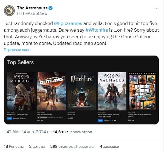View the 18 Репосты list
The width and height of the screenshot is (164, 153).
(x=14, y=146)
